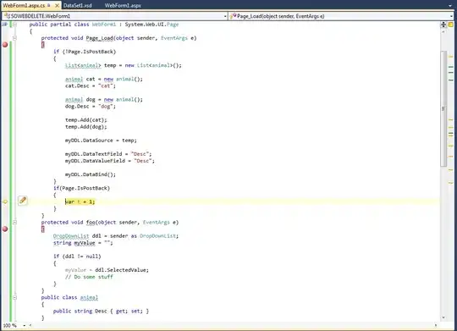Click method icon beside Page_Load dropdown
This screenshot has height=331, width=457.
[233, 16]
